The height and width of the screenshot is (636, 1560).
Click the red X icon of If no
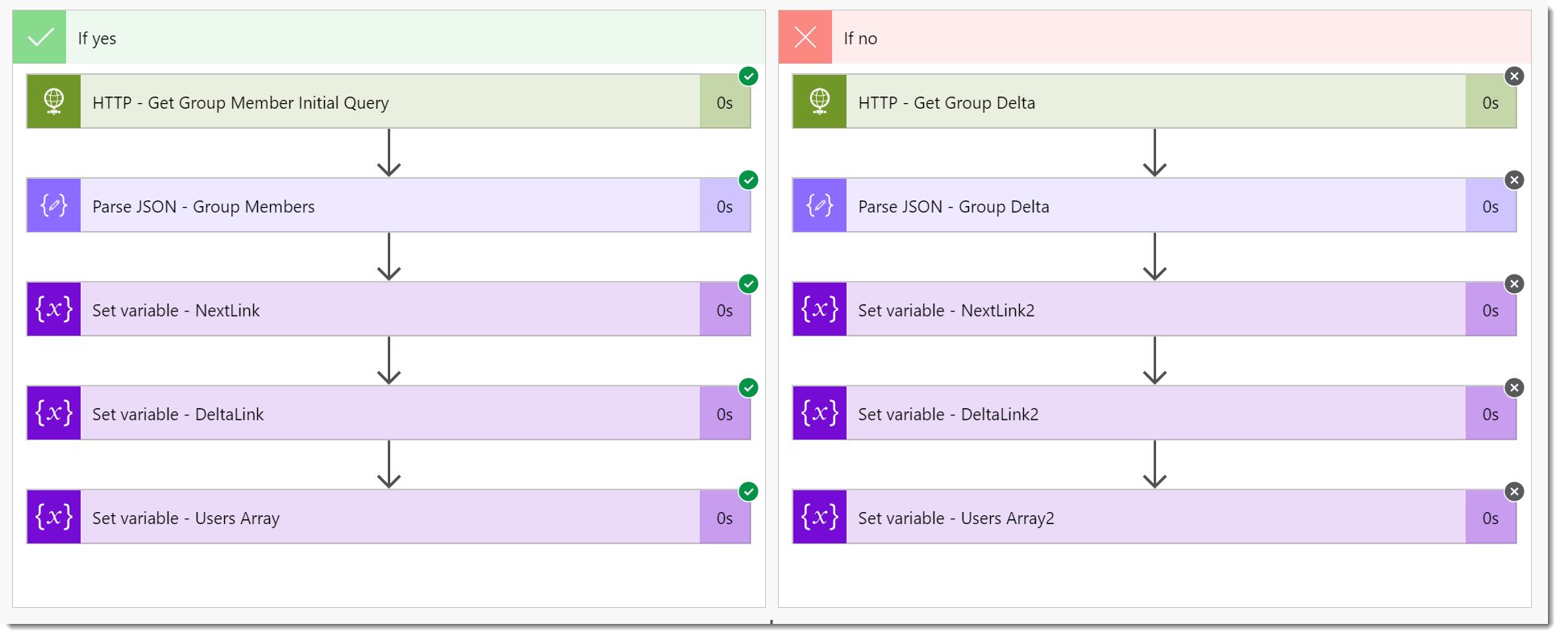(805, 37)
